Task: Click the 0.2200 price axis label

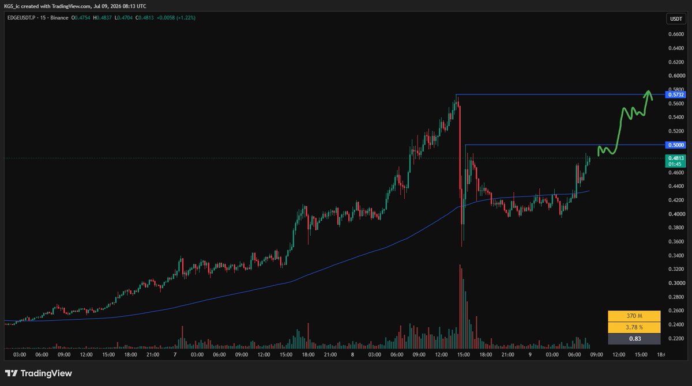Action: [675, 338]
